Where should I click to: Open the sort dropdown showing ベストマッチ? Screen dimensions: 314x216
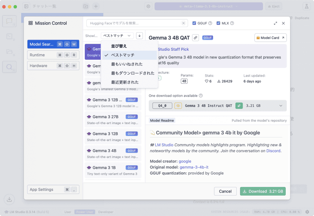tap(117, 36)
